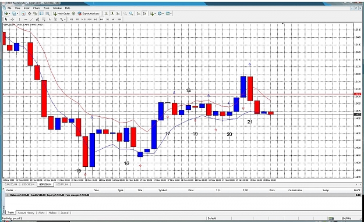Switch timeframe to M1

pos(72,19)
